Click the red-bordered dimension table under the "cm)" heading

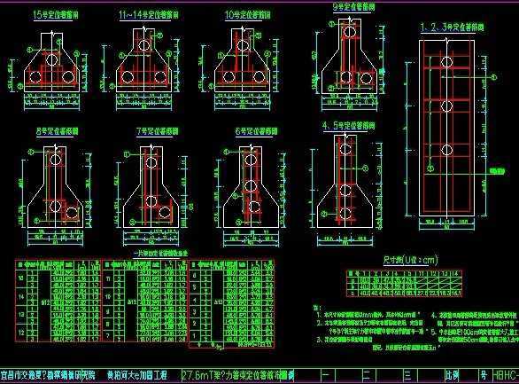(404, 284)
